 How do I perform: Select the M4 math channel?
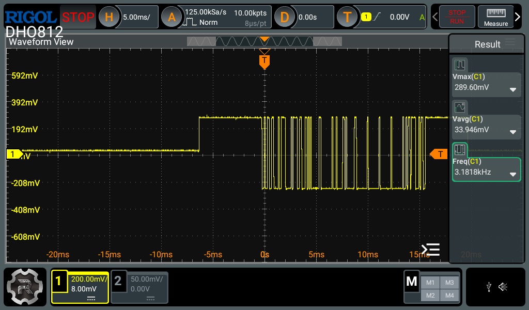pos(449,296)
